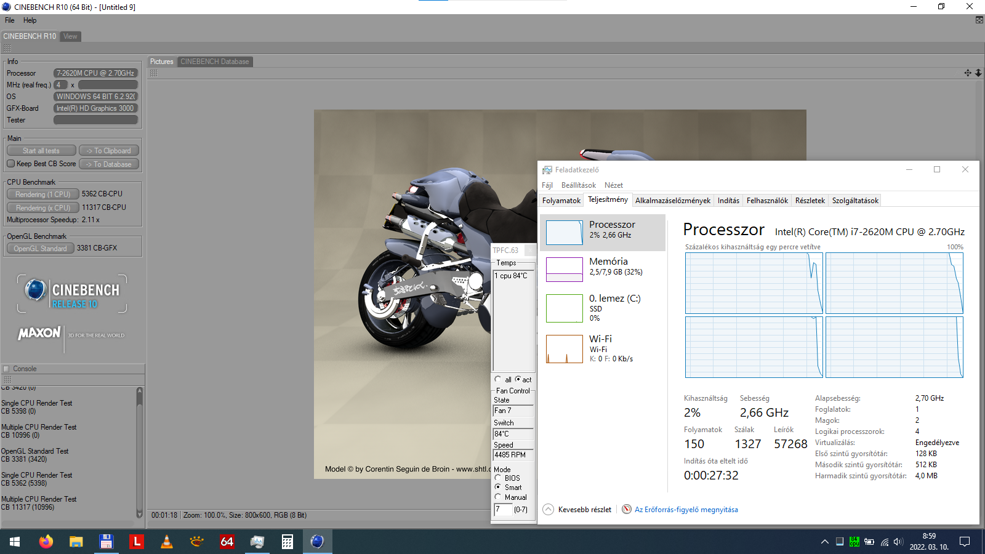Select the 0. lemez (C:) disk graph
This screenshot has height=554, width=985.
[x=565, y=308]
